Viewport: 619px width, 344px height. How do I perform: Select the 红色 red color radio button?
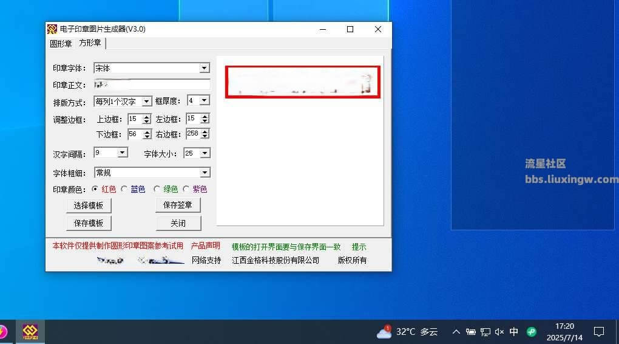tap(95, 189)
